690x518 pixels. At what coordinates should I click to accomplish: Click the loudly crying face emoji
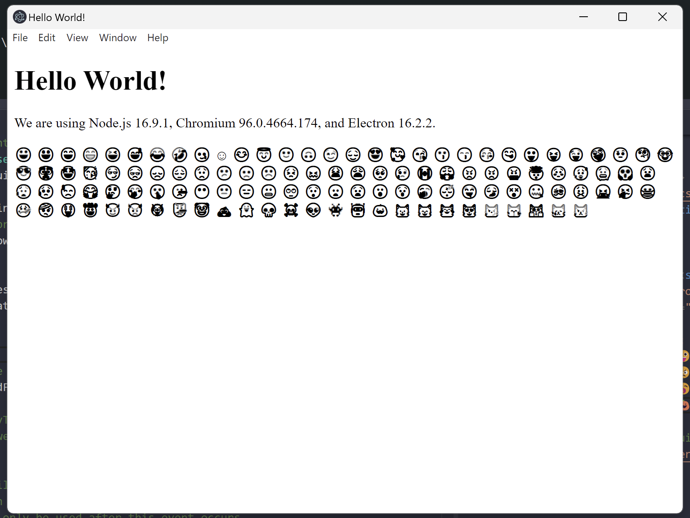pos(425,173)
